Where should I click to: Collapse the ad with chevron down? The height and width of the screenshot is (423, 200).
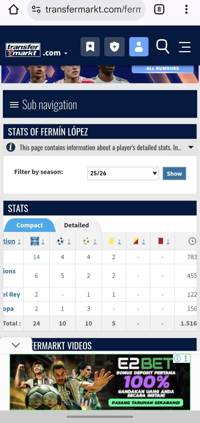[x=16, y=345]
